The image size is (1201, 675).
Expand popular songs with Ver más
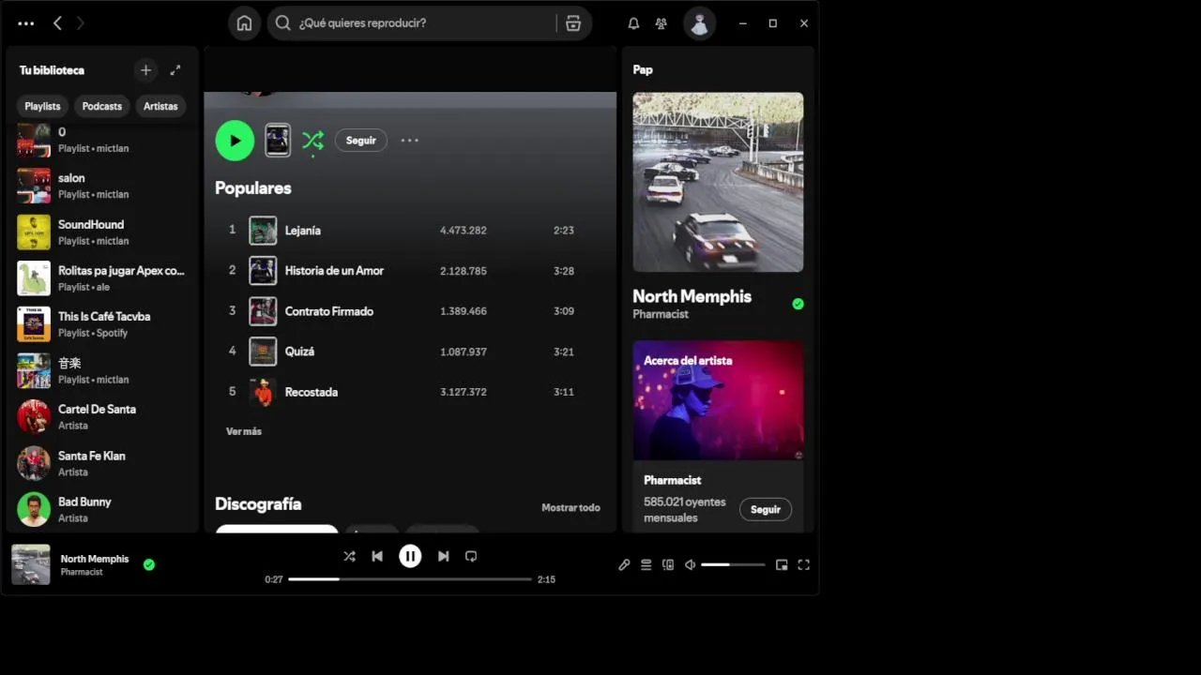coord(244,431)
